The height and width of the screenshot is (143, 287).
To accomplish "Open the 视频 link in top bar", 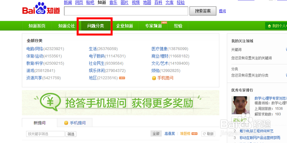I will pyautogui.click(x=136, y=3).
